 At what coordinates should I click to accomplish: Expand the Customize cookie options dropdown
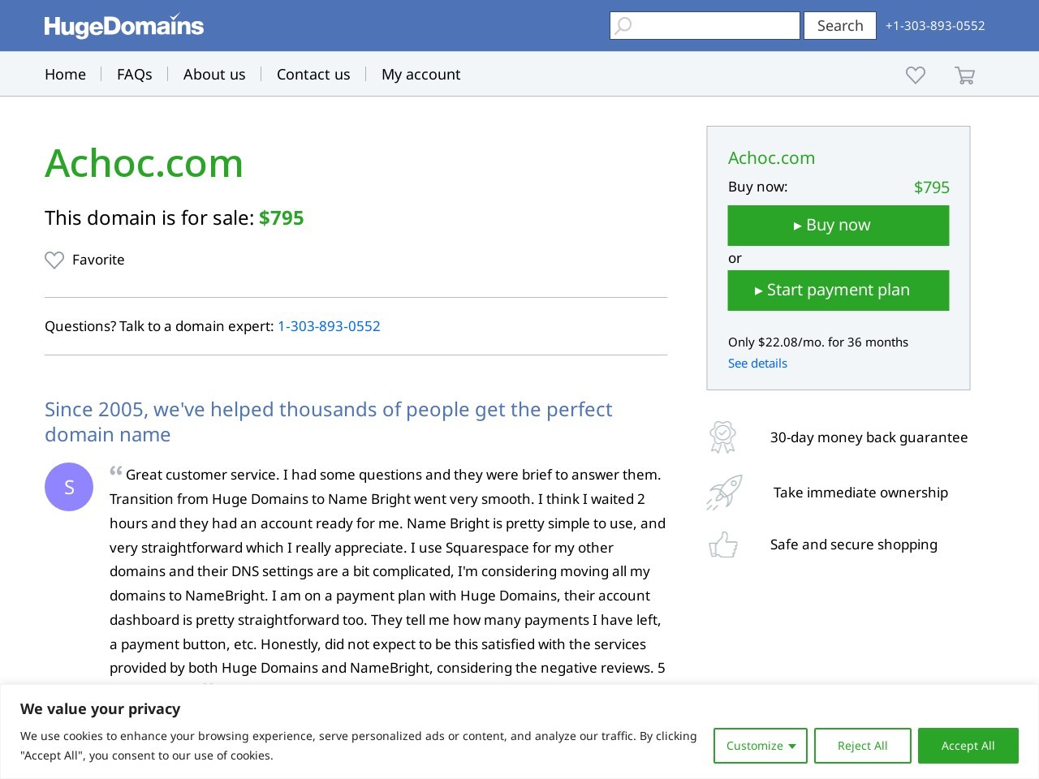760,746
